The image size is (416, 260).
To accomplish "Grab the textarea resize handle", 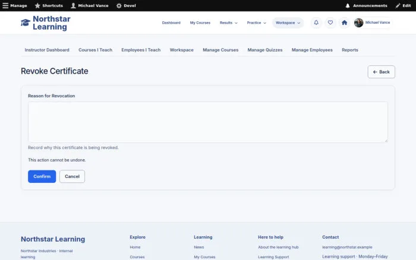I will [x=386, y=141].
